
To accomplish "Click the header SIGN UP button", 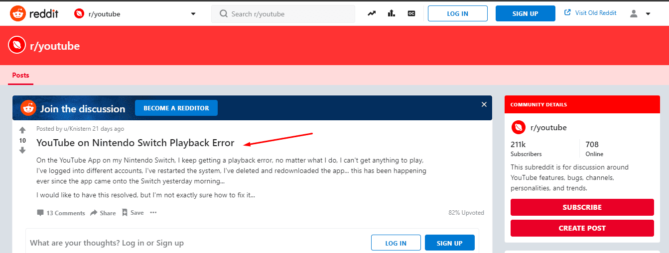I will point(525,13).
